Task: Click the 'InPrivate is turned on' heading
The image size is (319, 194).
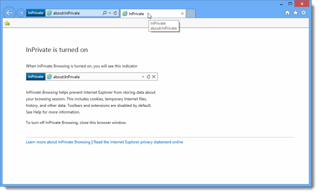Action: [57, 50]
